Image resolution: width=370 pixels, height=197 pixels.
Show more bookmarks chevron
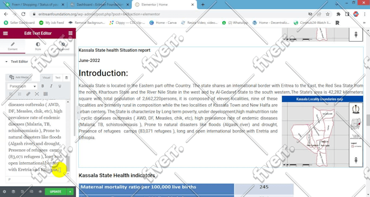point(365,23)
